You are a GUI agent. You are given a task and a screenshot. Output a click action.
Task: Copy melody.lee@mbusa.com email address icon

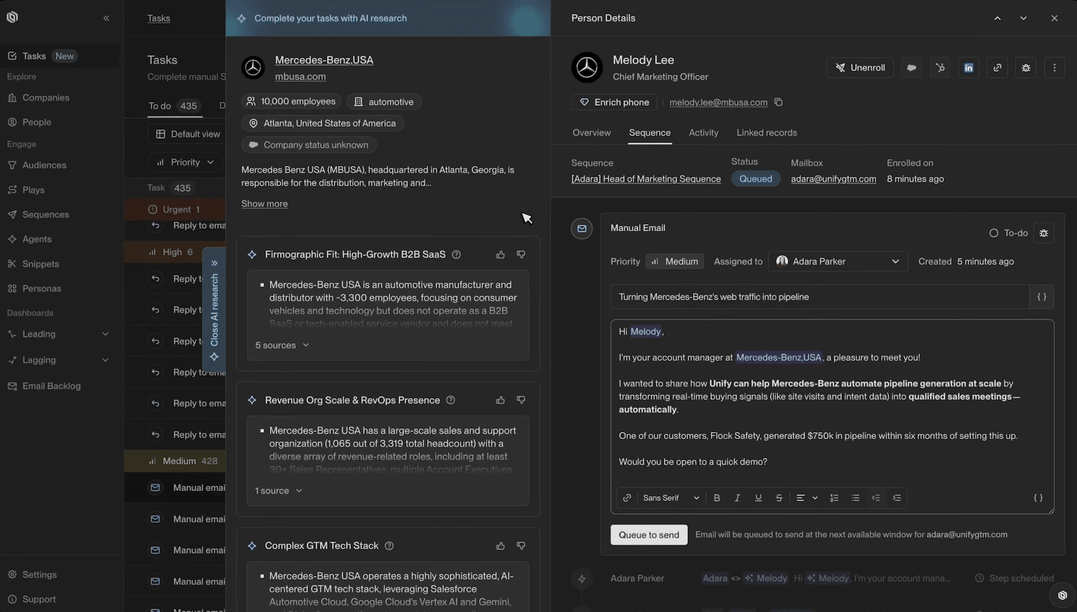pyautogui.click(x=779, y=102)
